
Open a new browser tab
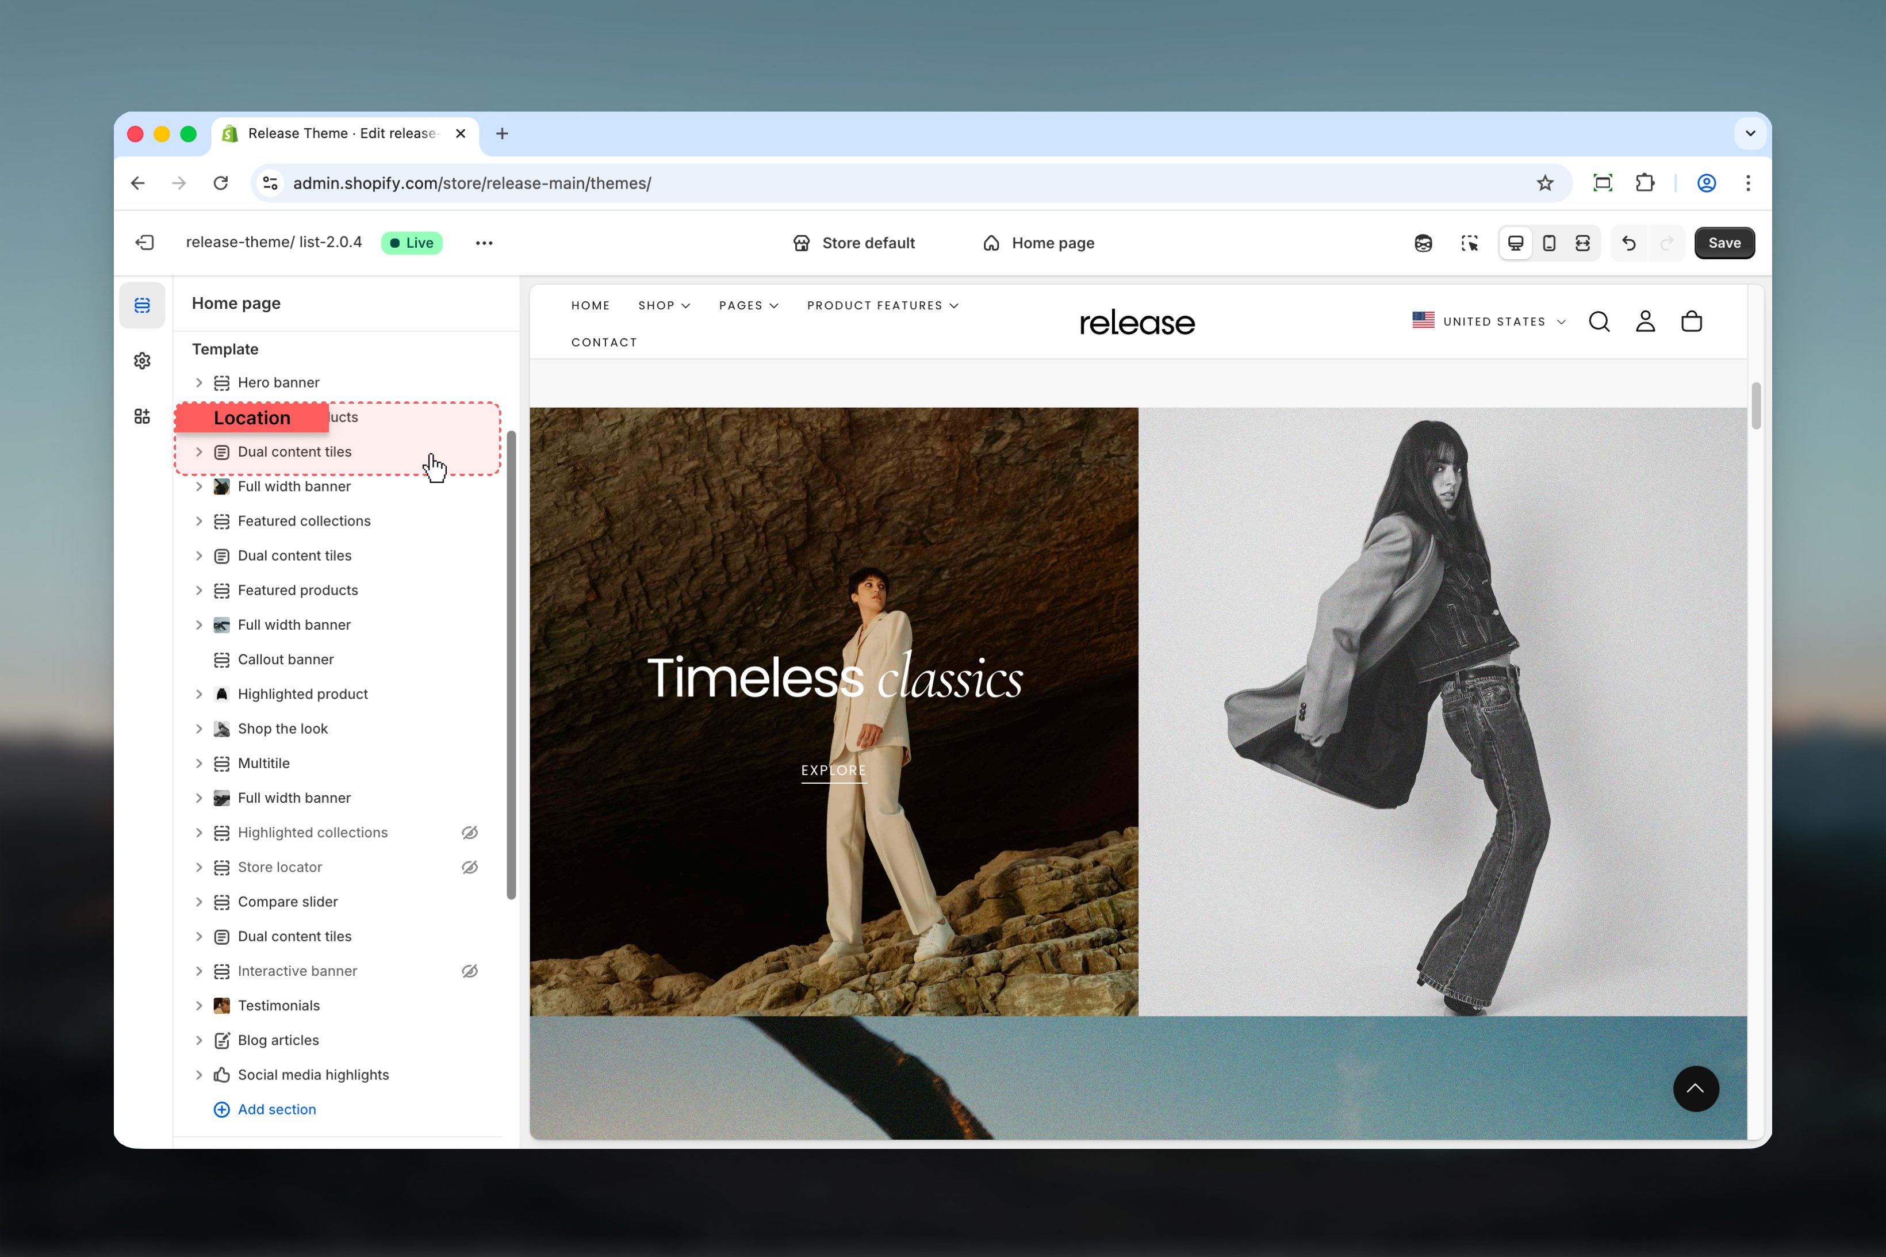502,134
